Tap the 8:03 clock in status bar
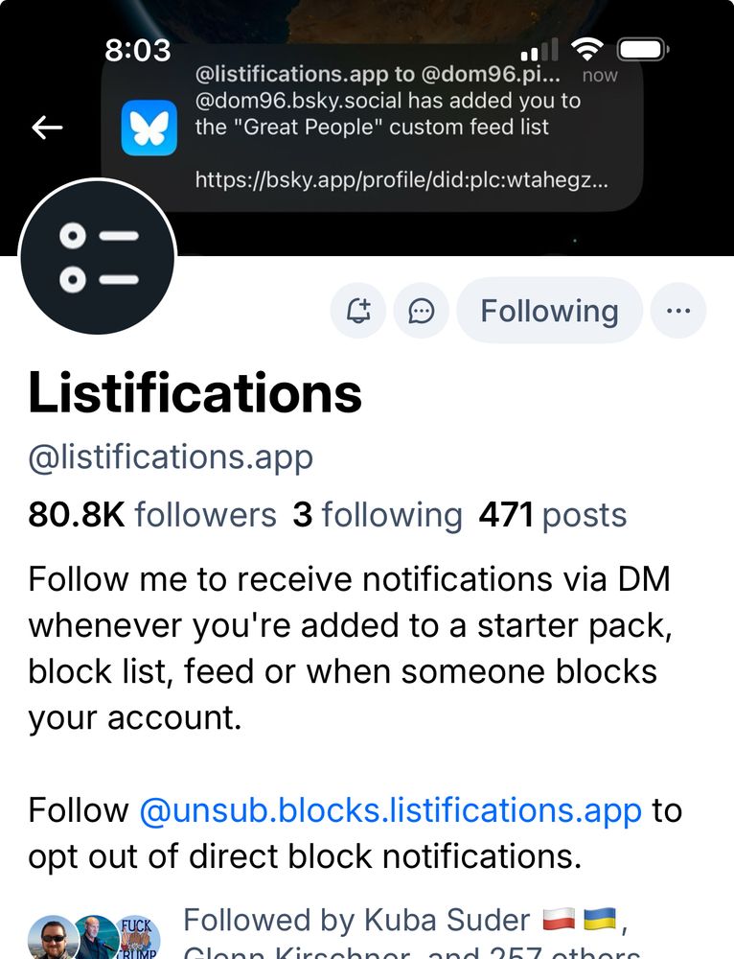This screenshot has height=959, width=734. [138, 50]
